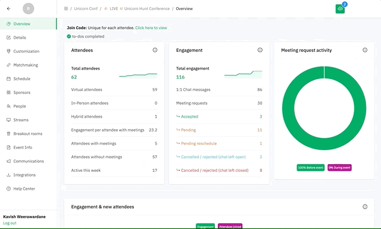This screenshot has height=229, width=381.
Task: Toggle the 100% Before event legend
Action: 311,168
